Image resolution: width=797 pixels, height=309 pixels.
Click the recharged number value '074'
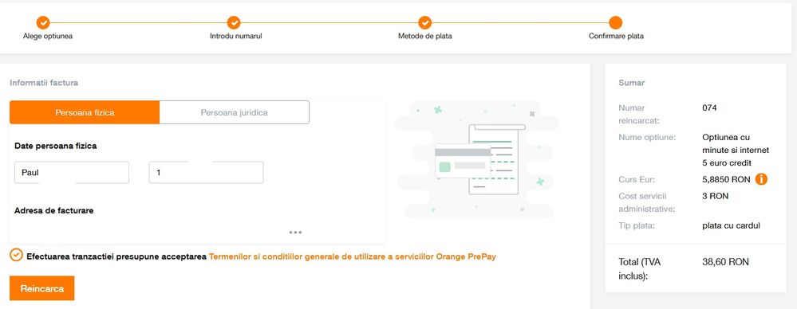[x=709, y=108]
